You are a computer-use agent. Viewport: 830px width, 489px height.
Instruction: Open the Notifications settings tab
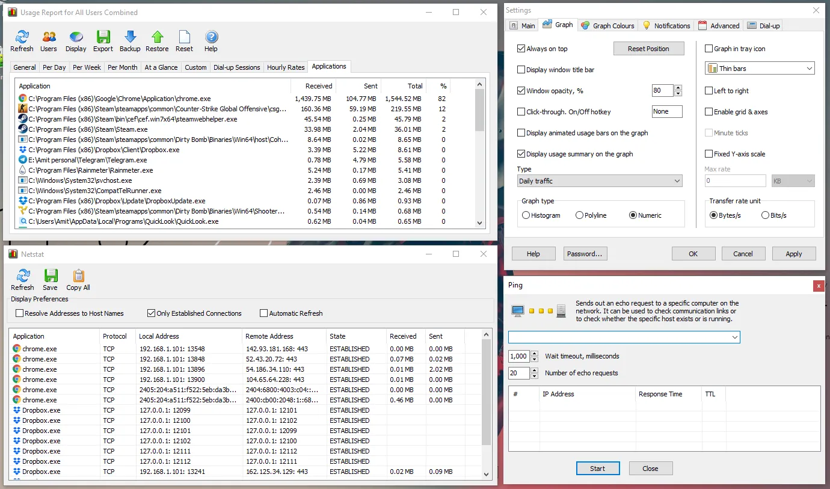[x=666, y=26]
